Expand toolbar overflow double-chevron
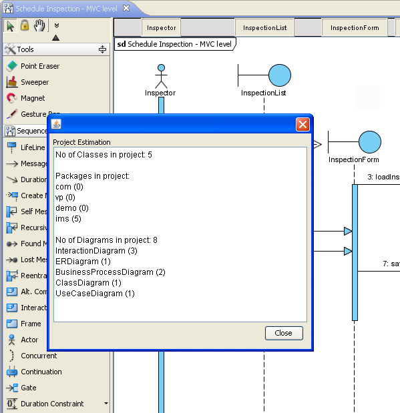 tap(56, 25)
